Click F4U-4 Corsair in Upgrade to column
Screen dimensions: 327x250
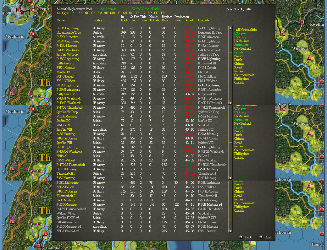click(207, 222)
